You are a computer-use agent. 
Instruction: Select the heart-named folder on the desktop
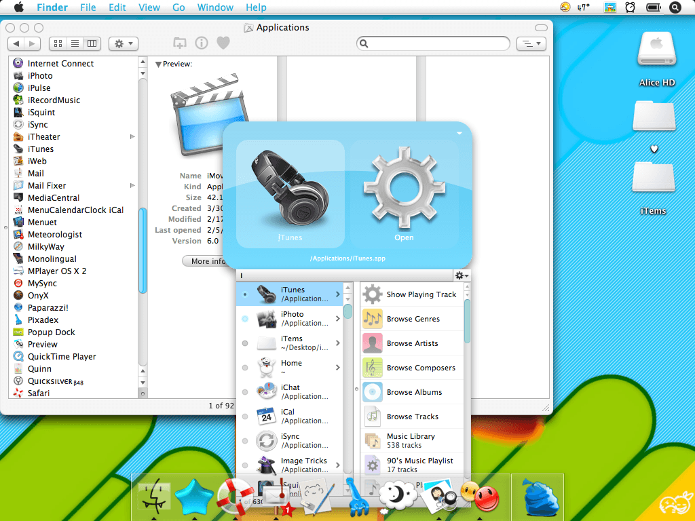pos(654,116)
